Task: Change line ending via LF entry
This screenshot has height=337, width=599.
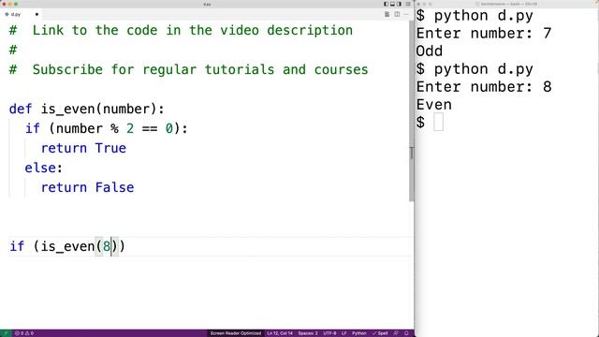Action: [343, 333]
